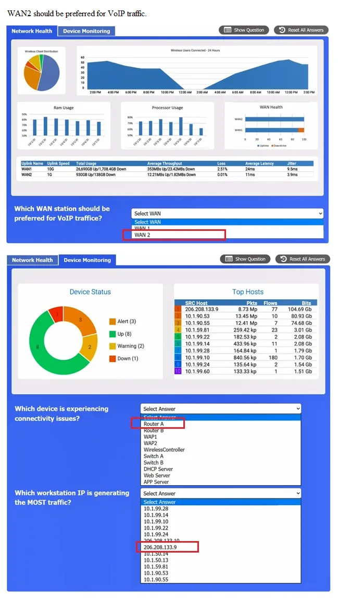Choose APP Server option
This screenshot has height=598, width=338.
[x=220, y=482]
